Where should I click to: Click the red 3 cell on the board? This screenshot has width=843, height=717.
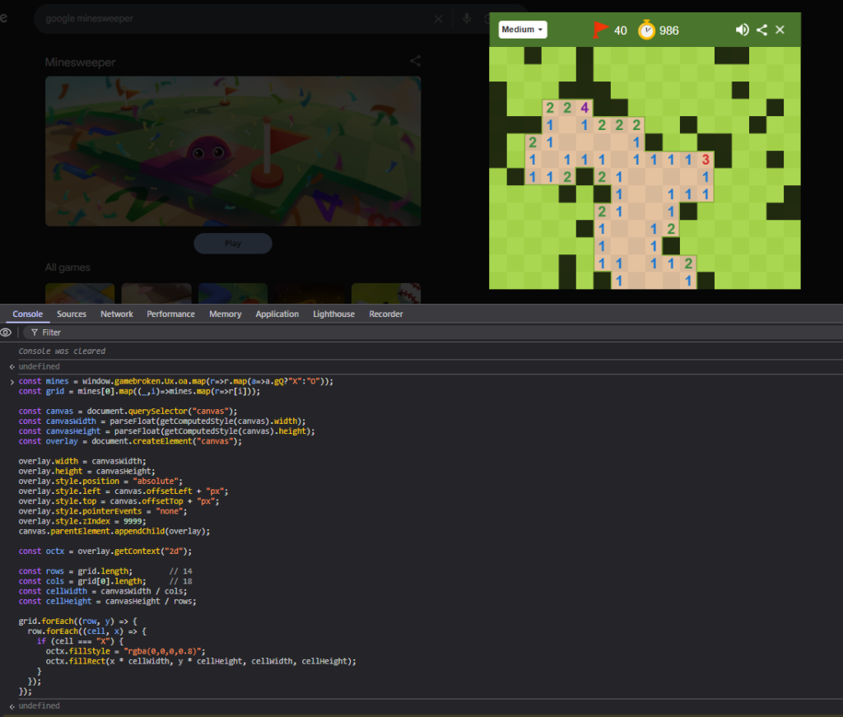click(705, 159)
